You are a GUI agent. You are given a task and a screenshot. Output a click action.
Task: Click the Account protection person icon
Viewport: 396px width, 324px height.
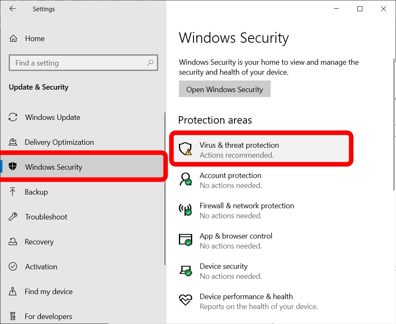[x=186, y=180]
